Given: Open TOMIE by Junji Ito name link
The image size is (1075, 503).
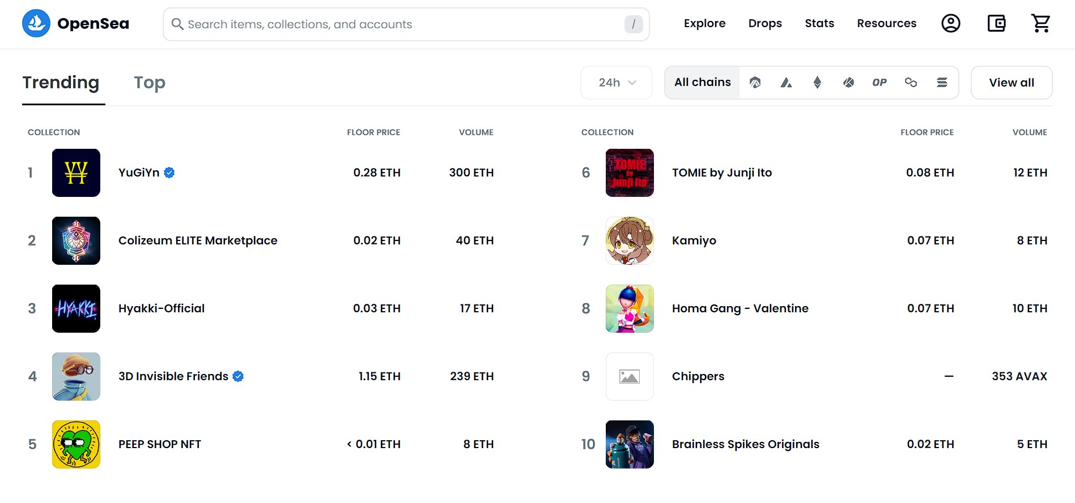Looking at the screenshot, I should (x=722, y=173).
